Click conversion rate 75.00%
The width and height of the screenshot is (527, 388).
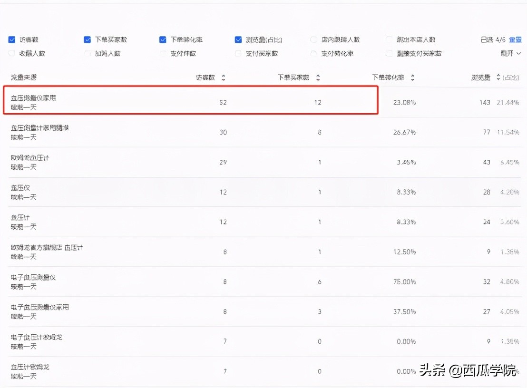pos(404,282)
